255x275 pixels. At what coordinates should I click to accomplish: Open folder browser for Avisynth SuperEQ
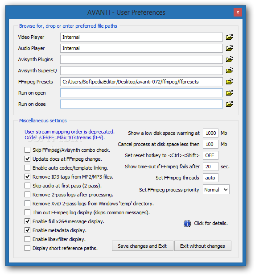(x=229, y=71)
